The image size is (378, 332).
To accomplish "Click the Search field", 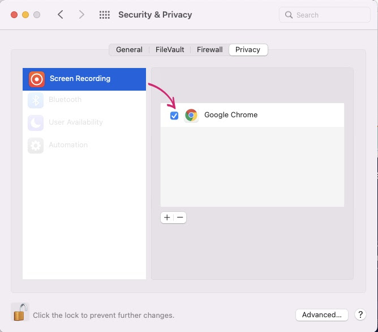I will [324, 15].
